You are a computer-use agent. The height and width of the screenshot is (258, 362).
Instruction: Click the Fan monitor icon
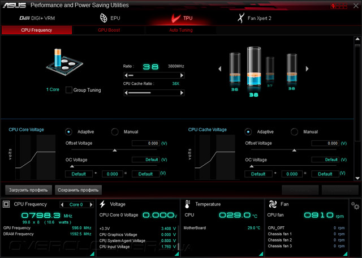[x=273, y=204]
